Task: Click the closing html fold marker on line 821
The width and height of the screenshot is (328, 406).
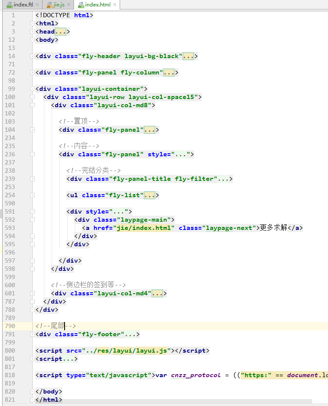Action: tap(32, 400)
